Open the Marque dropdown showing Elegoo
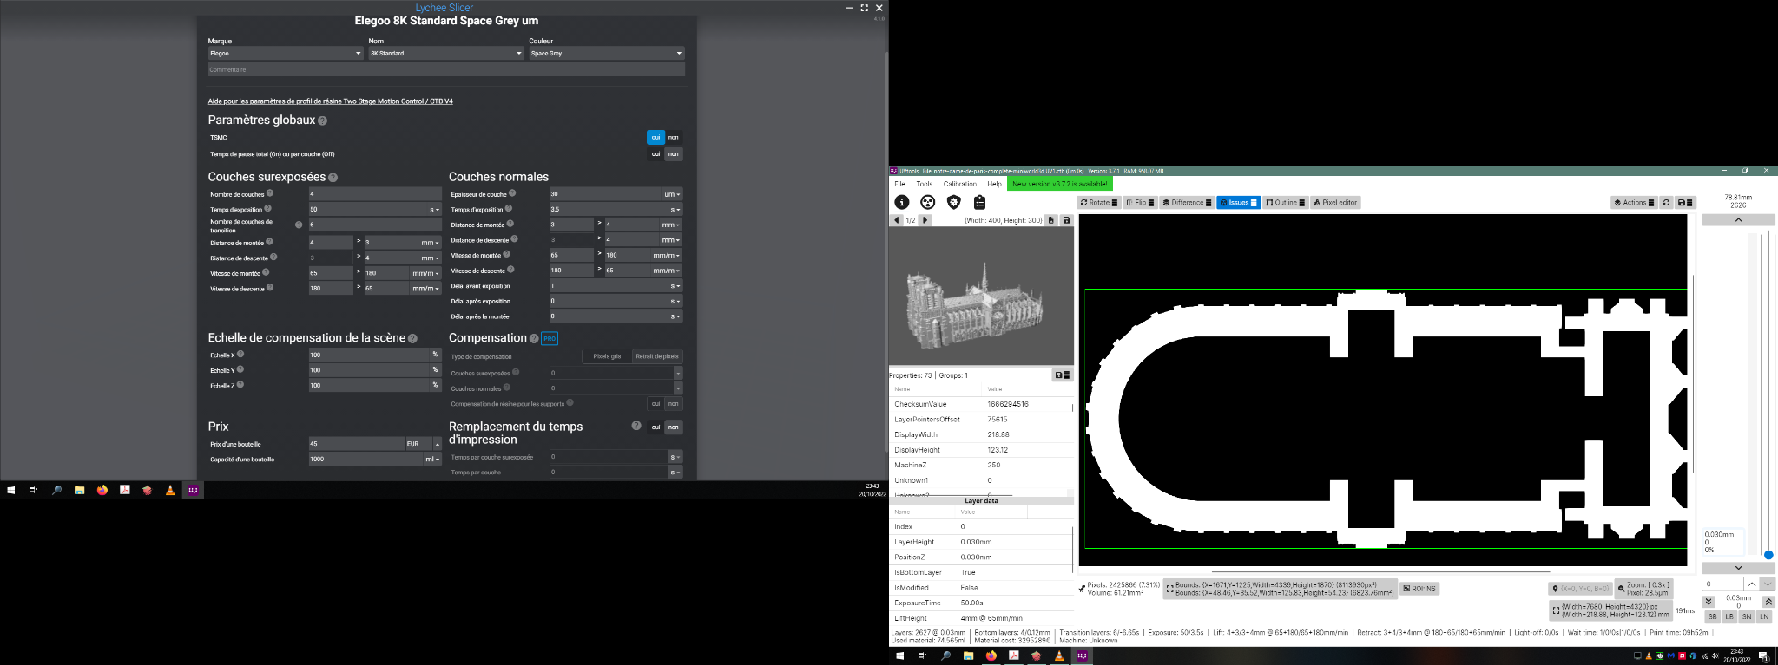The height and width of the screenshot is (665, 1778). pyautogui.click(x=286, y=54)
